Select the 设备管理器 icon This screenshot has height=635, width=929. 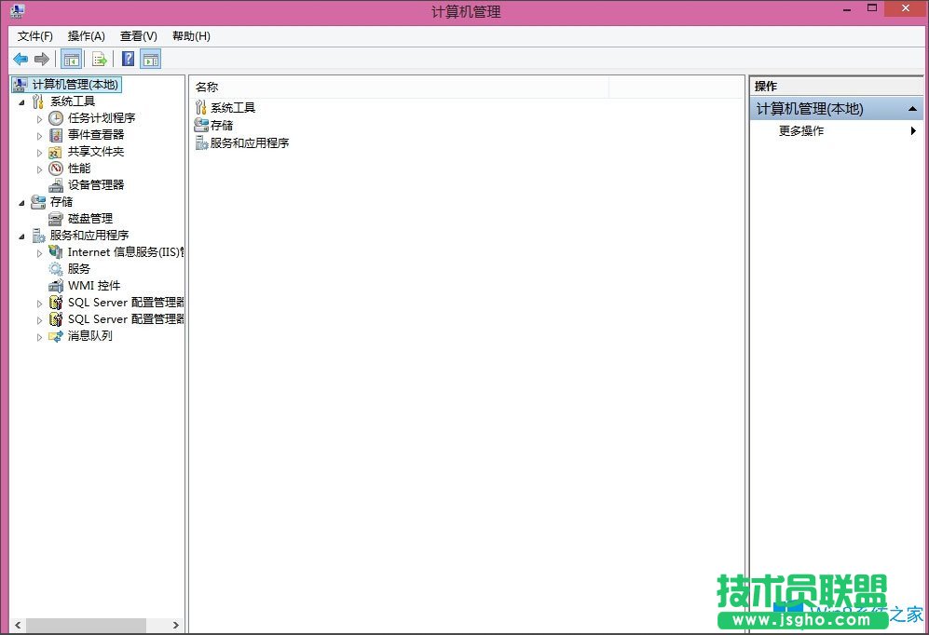(55, 184)
